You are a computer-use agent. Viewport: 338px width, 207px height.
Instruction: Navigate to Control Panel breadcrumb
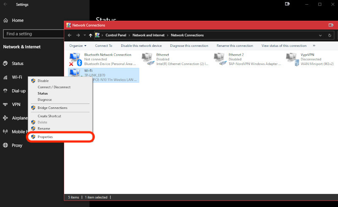[116, 35]
